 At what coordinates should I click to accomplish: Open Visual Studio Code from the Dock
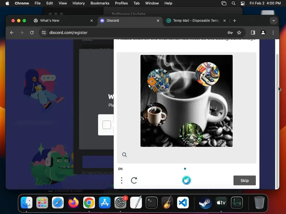[x=183, y=203]
